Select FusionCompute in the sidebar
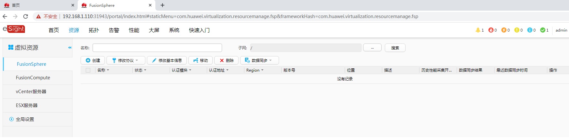Image resolution: width=569 pixels, height=138 pixels. (38, 78)
